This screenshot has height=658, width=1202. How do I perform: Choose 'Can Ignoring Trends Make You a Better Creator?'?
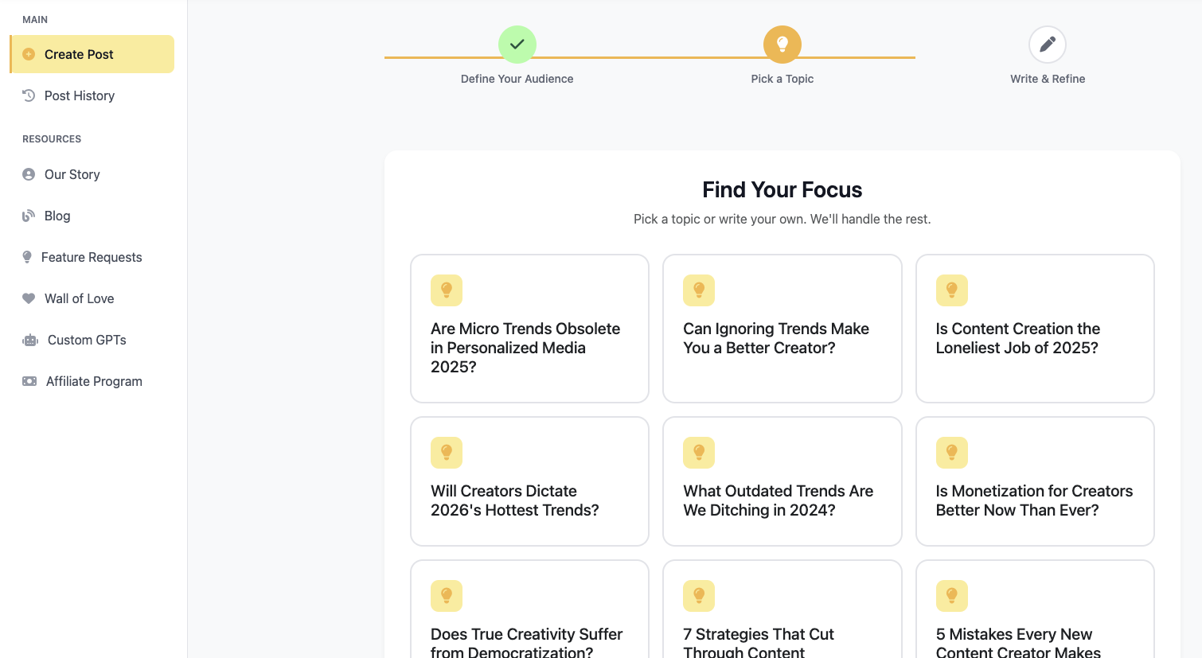(x=782, y=329)
